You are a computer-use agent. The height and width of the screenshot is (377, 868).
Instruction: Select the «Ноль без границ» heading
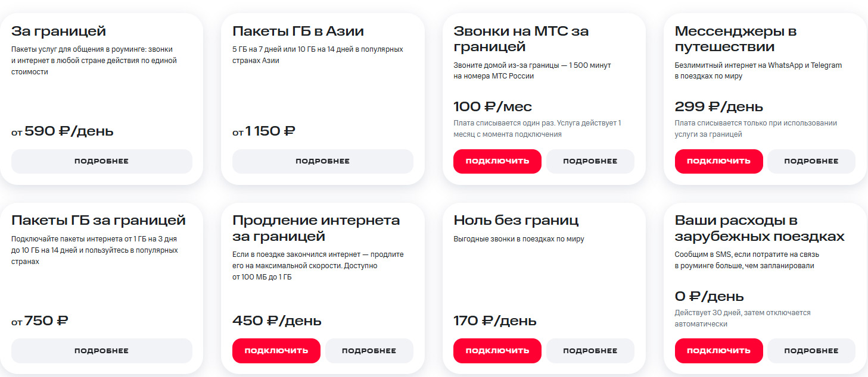point(516,221)
